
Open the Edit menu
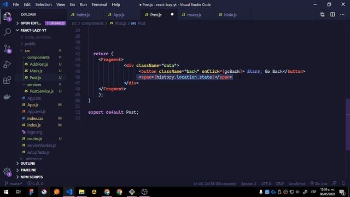(27, 4)
